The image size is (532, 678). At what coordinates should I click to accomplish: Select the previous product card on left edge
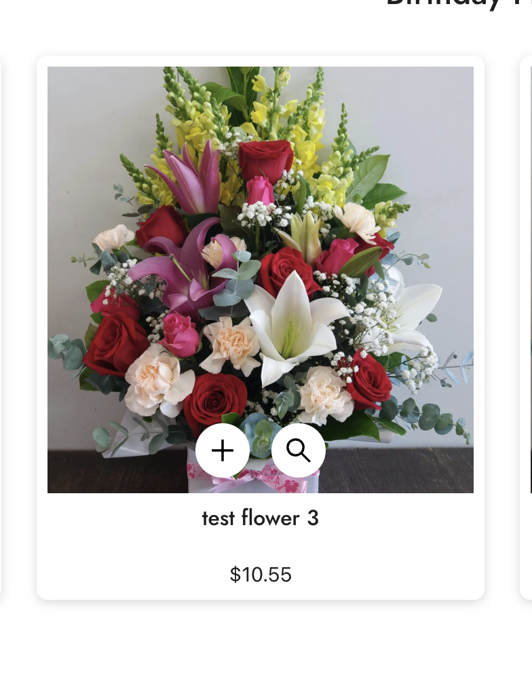click(1, 327)
